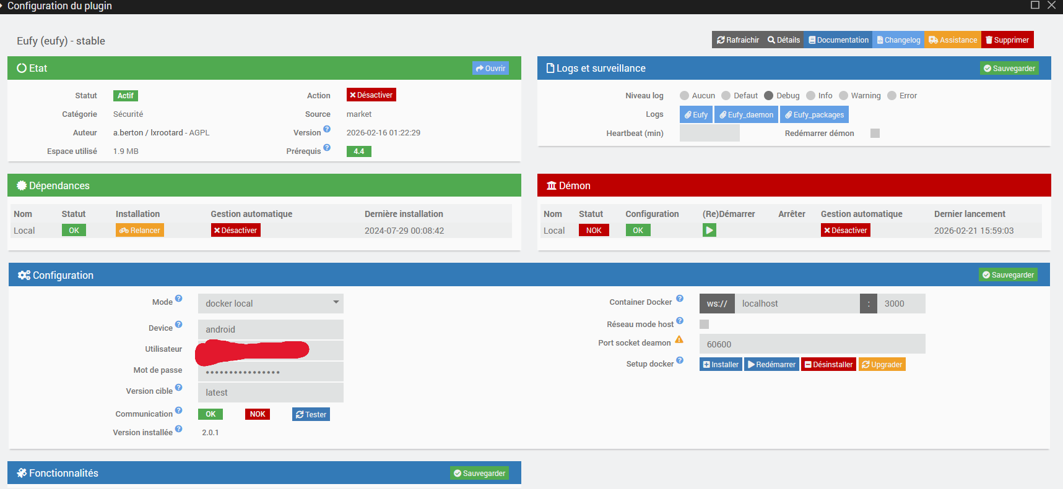Show the Container Docker help icon
1063x489 pixels.
click(679, 299)
